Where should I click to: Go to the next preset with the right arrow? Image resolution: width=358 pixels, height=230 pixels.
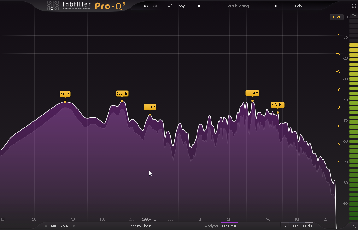tap(276, 6)
